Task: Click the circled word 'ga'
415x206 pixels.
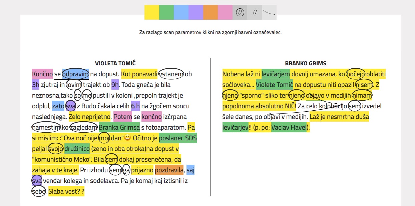Action: pos(126,170)
